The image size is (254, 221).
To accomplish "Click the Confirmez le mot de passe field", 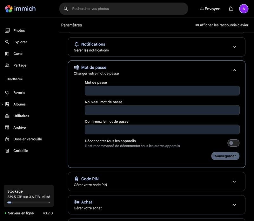I will (162, 130).
